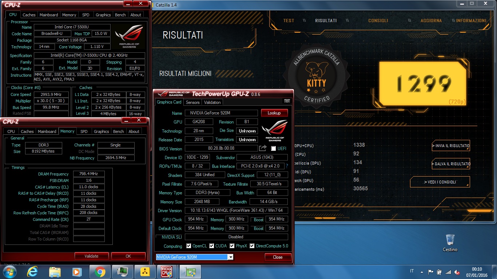Open Google Chrome from taskbar

[100, 272]
